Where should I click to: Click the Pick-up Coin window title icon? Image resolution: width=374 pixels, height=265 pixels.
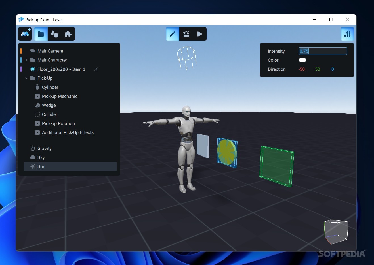point(21,20)
